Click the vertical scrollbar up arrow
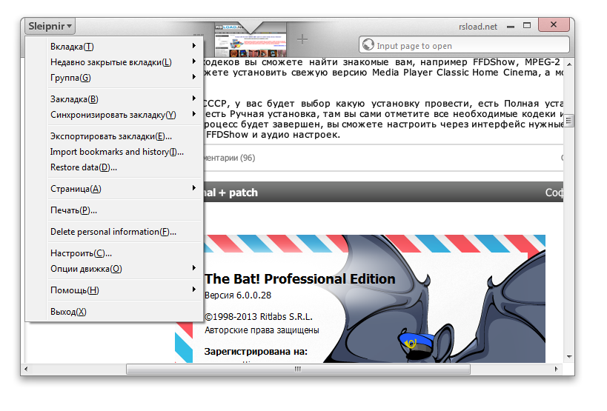Screen dimensions: 607x411 tap(568, 64)
